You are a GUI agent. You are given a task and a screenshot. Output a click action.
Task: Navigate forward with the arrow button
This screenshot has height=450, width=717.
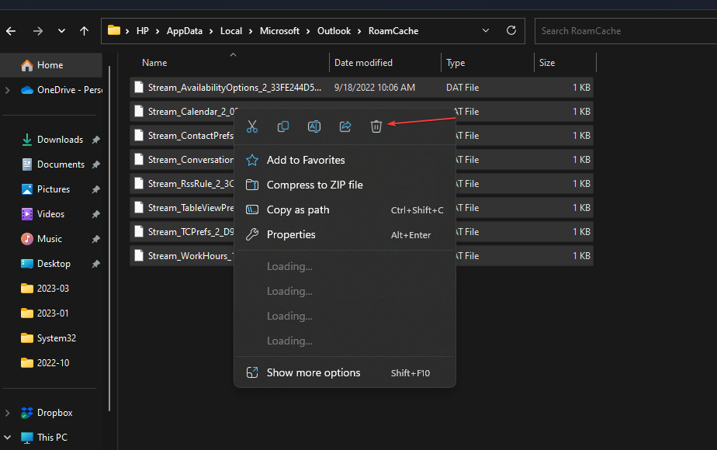(x=37, y=31)
